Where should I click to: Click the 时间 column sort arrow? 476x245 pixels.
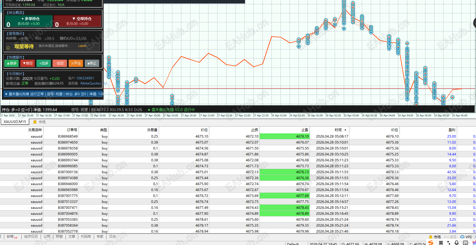click(345, 130)
